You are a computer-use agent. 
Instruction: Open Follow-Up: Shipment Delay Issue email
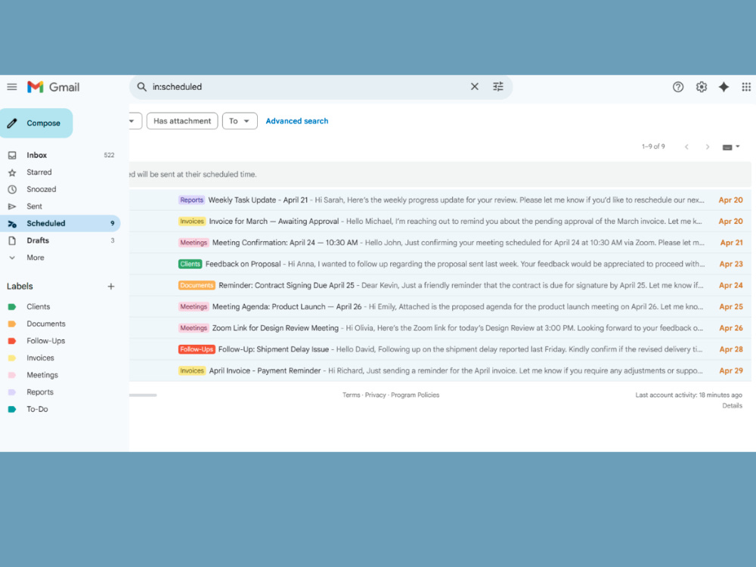pyautogui.click(x=440, y=349)
